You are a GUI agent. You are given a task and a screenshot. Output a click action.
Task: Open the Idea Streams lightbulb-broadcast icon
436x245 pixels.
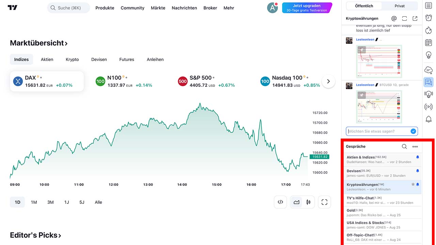point(429,94)
